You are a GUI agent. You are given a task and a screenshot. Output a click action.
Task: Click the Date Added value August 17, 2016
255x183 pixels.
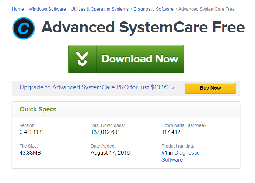[110, 153]
